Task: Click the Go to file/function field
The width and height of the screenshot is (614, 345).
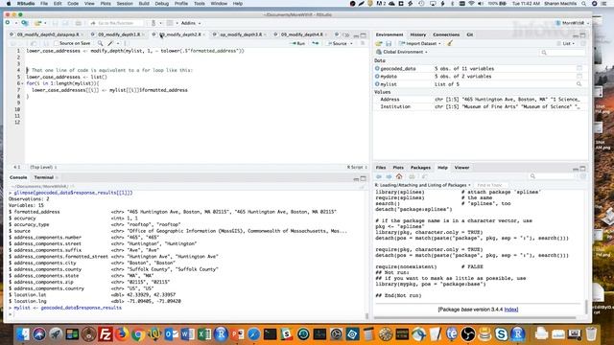Action: click(x=116, y=23)
